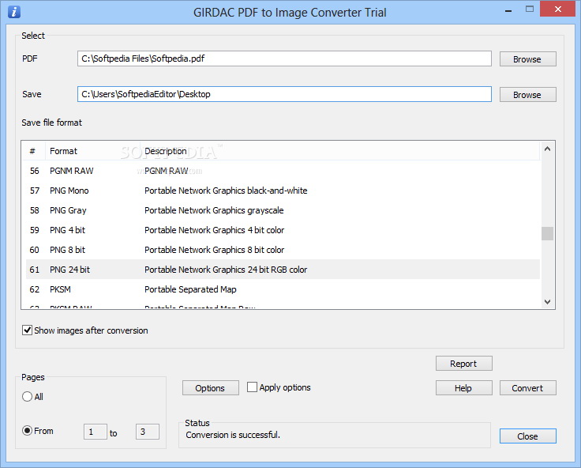Click the Save folder path field
The image size is (581, 468).
tap(284, 94)
